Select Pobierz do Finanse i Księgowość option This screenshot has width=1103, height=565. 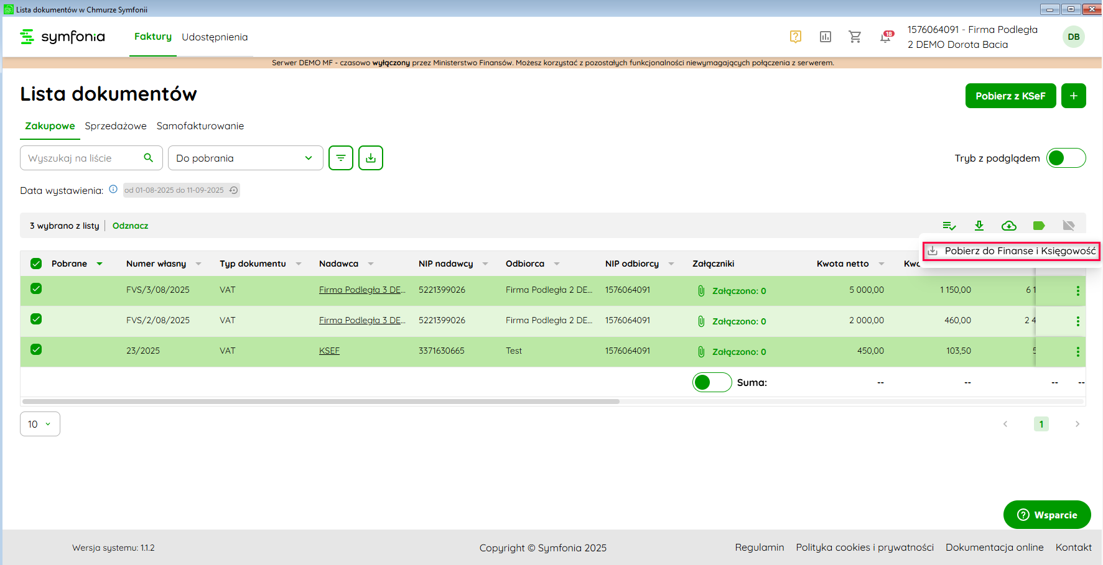pos(1012,251)
